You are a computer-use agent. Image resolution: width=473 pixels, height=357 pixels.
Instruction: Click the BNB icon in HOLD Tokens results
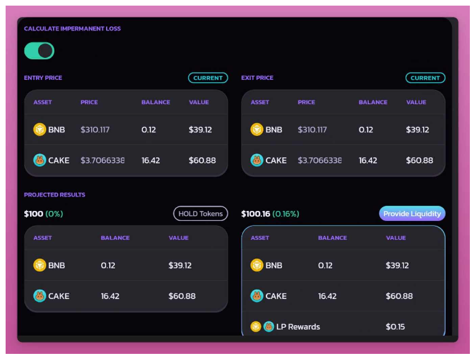(x=39, y=265)
